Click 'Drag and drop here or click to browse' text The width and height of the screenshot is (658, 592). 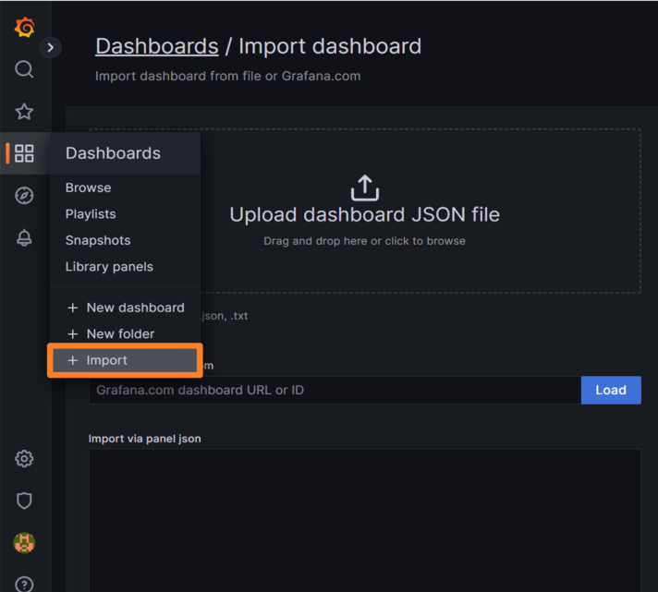(x=364, y=241)
